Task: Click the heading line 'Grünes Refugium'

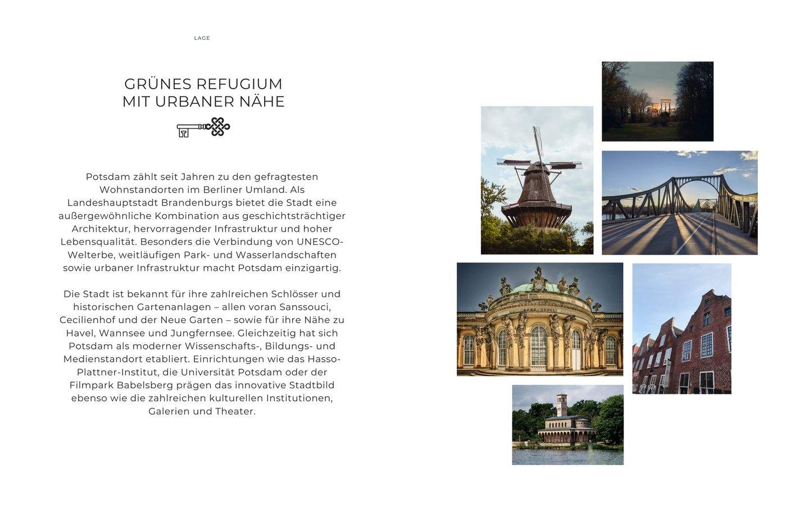Action: pyautogui.click(x=203, y=84)
